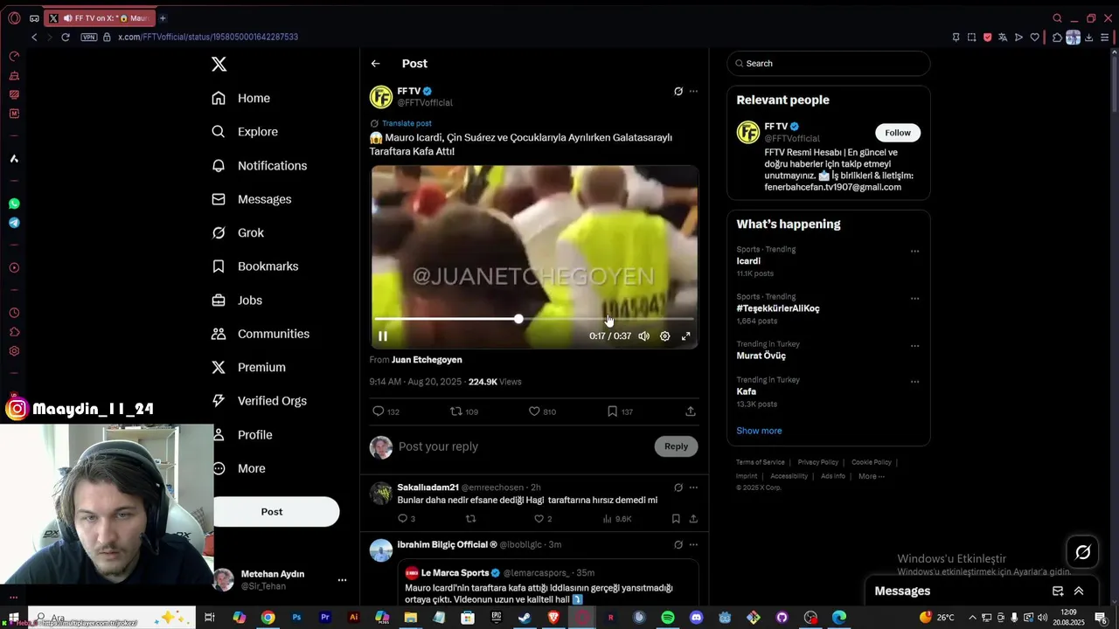Bookmark the post with 137 bookmarks
The image size is (1119, 629).
click(620, 411)
